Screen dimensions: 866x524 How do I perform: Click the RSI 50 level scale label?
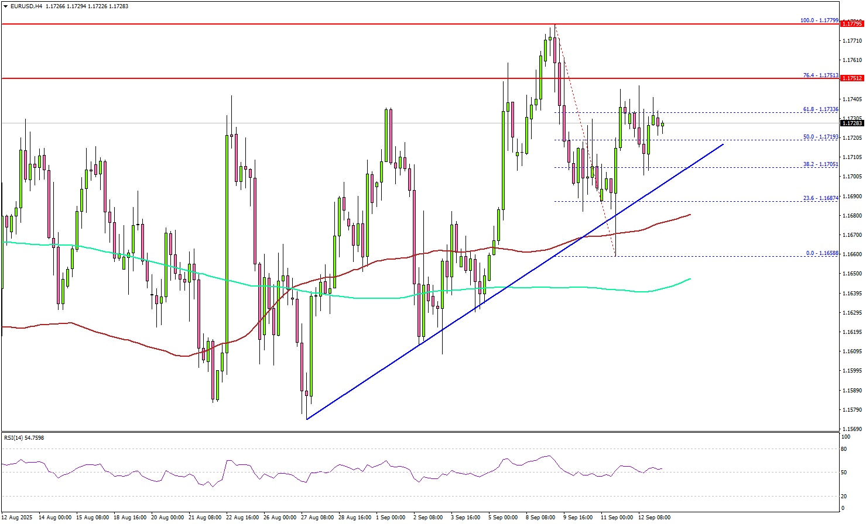pos(845,473)
